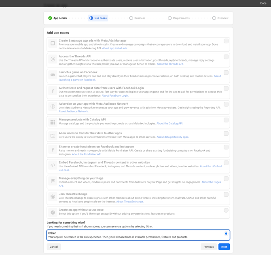Click the Overview step circle icon
The width and height of the screenshot is (271, 255).
214,18
